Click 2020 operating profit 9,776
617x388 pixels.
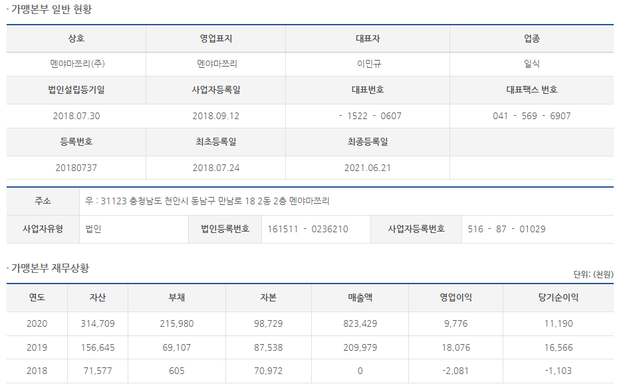coord(455,324)
